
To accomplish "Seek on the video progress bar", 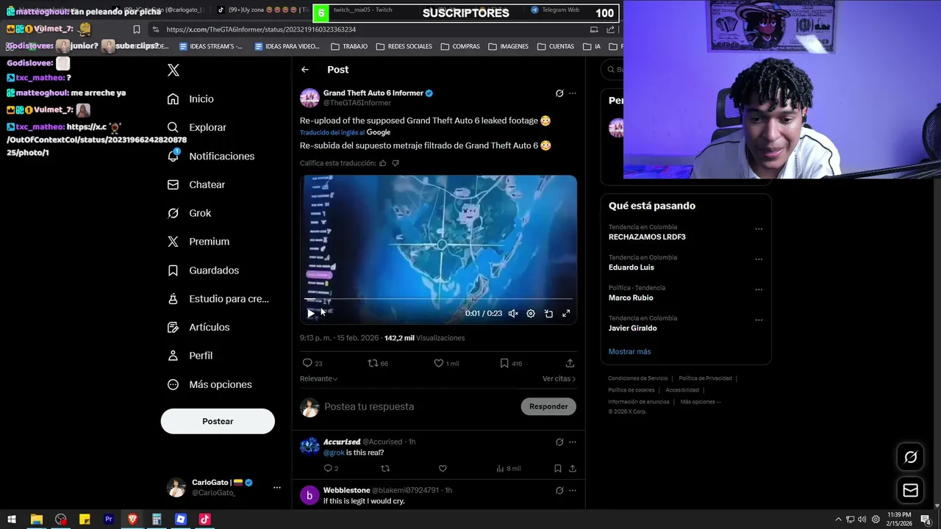I will point(439,299).
